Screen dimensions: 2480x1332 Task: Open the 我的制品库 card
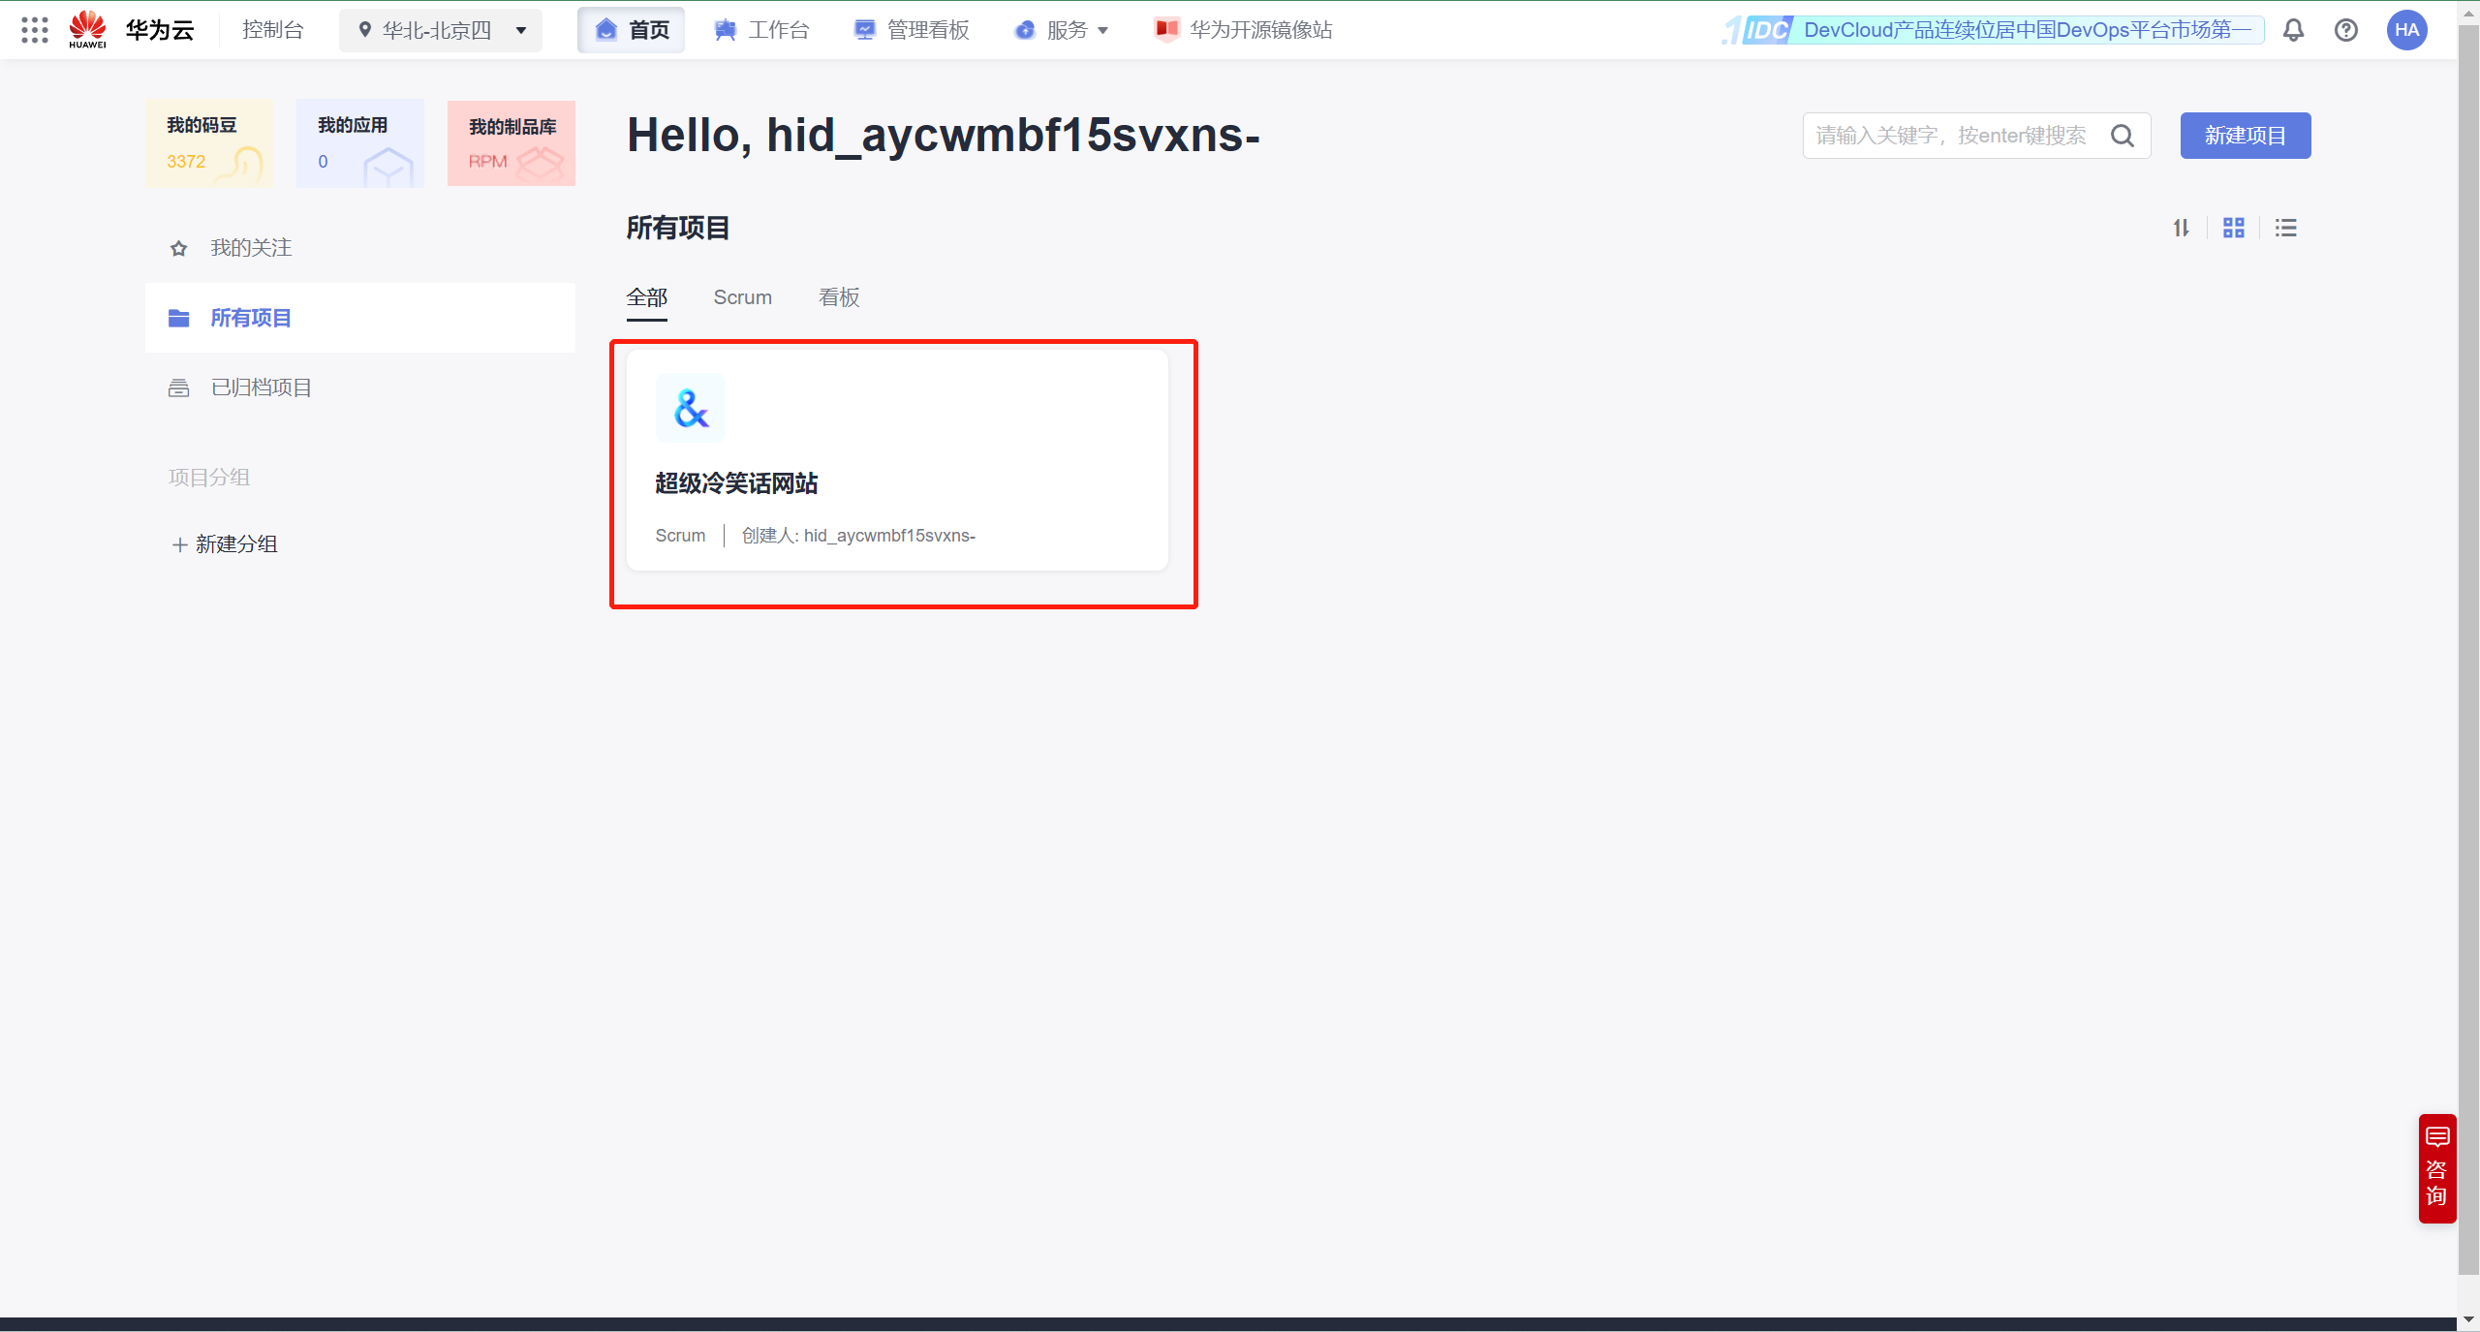[511, 143]
